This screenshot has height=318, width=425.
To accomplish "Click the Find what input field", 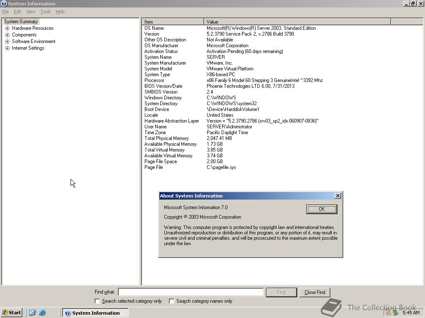I will click(191, 292).
